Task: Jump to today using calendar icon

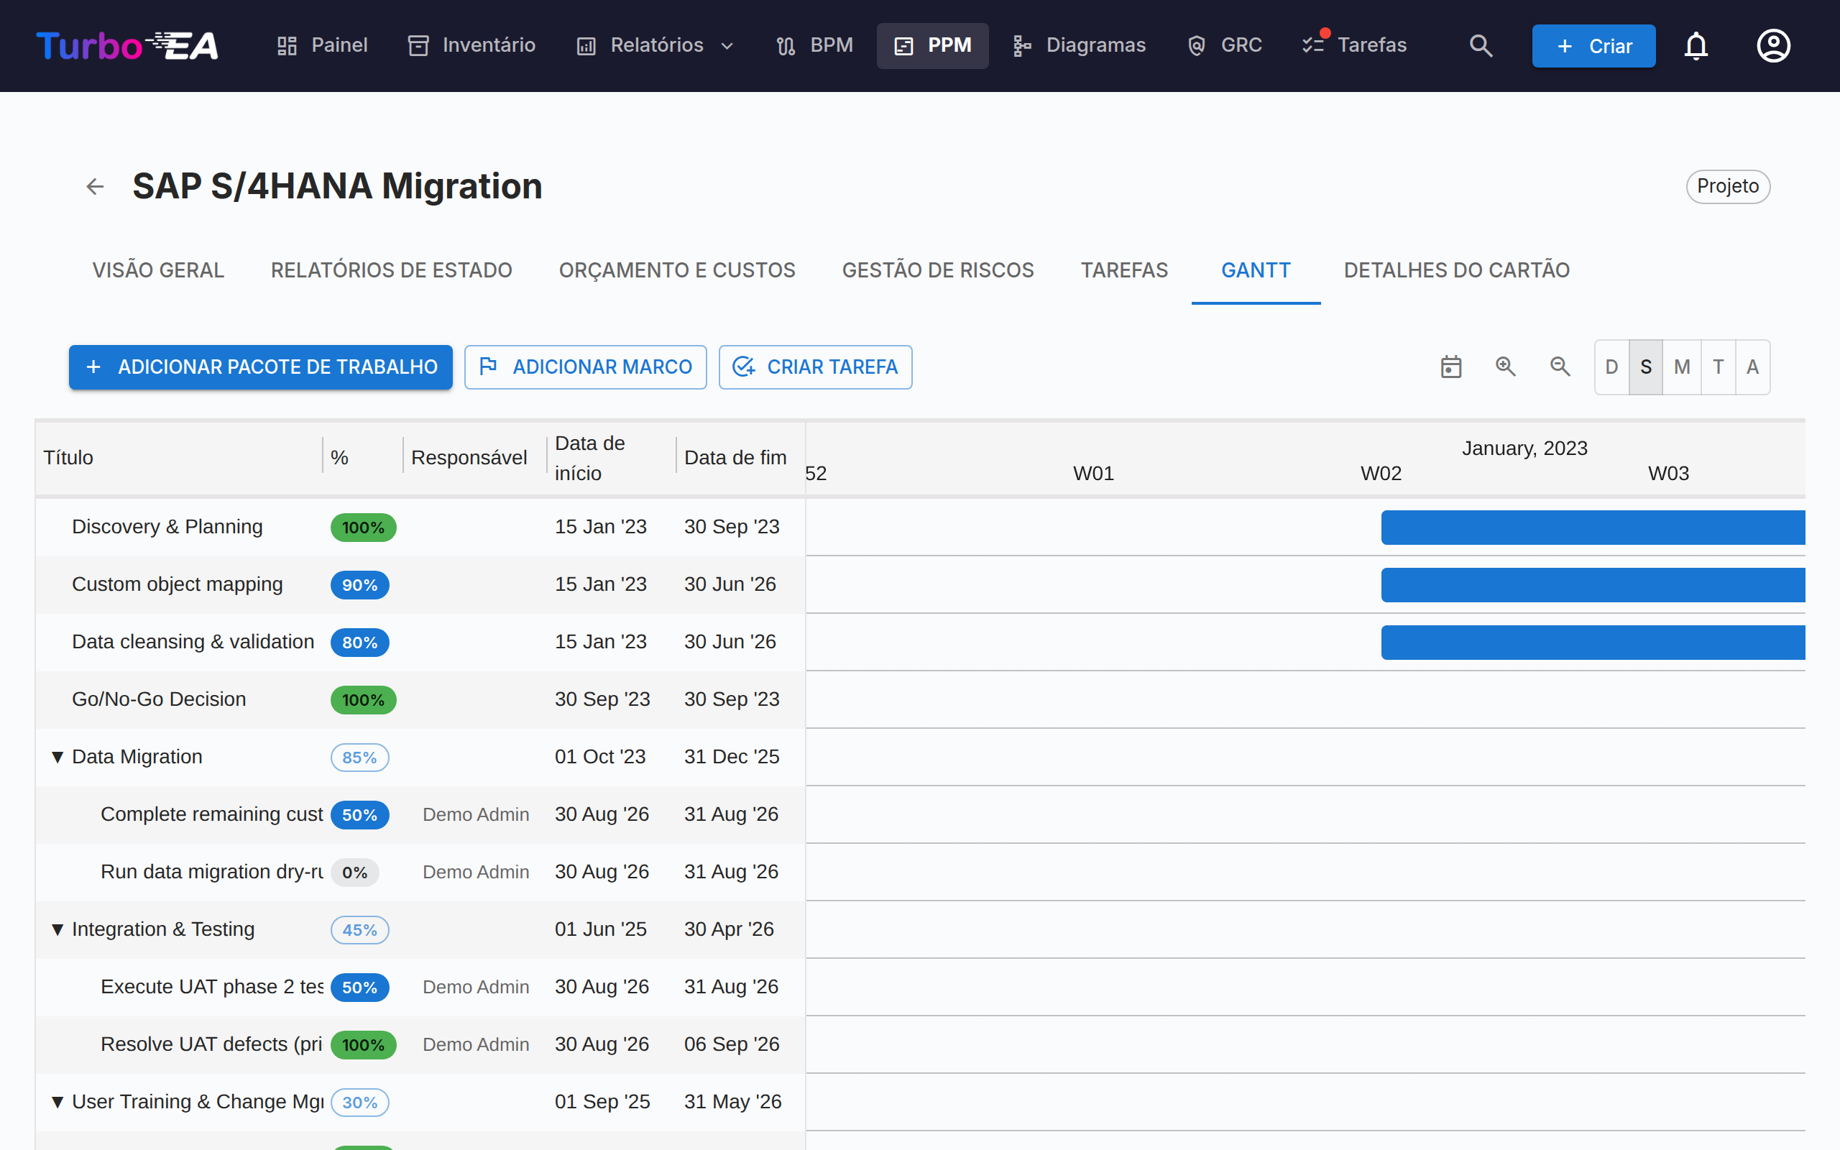Action: (1450, 367)
